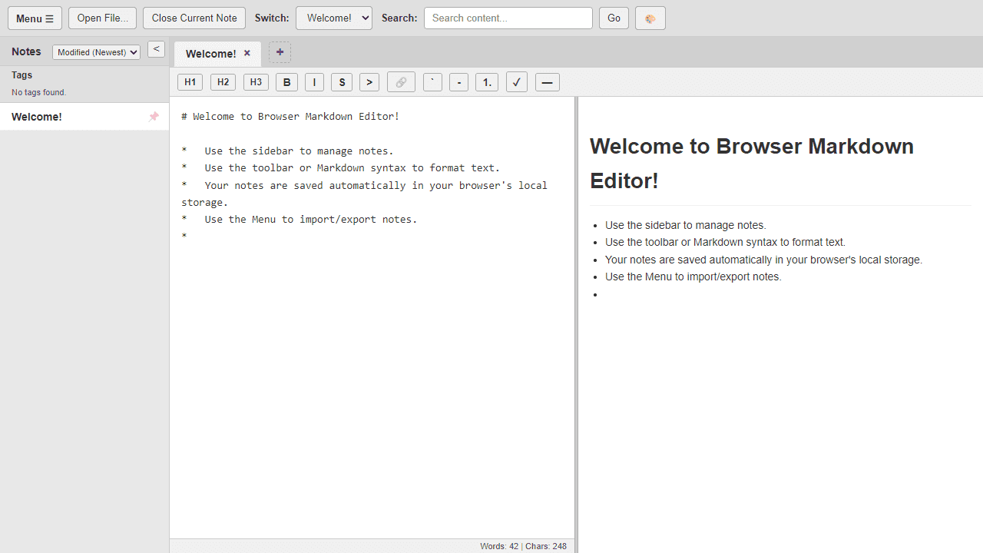Apply H3 heading formatting
Image resolution: width=983 pixels, height=553 pixels.
(x=256, y=82)
